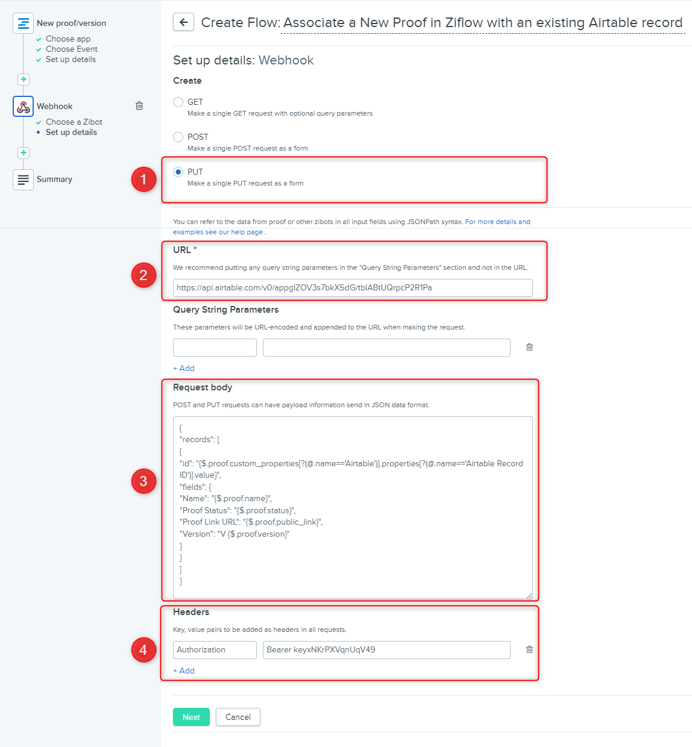Go to Choose a Zibot step
The image size is (692, 747).
[74, 122]
